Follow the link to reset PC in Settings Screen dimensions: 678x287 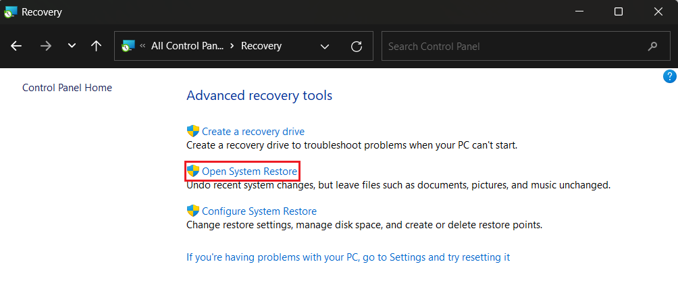(x=348, y=257)
